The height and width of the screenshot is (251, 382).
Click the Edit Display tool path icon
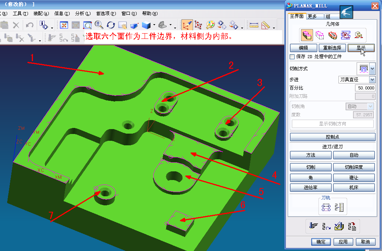click(326, 207)
